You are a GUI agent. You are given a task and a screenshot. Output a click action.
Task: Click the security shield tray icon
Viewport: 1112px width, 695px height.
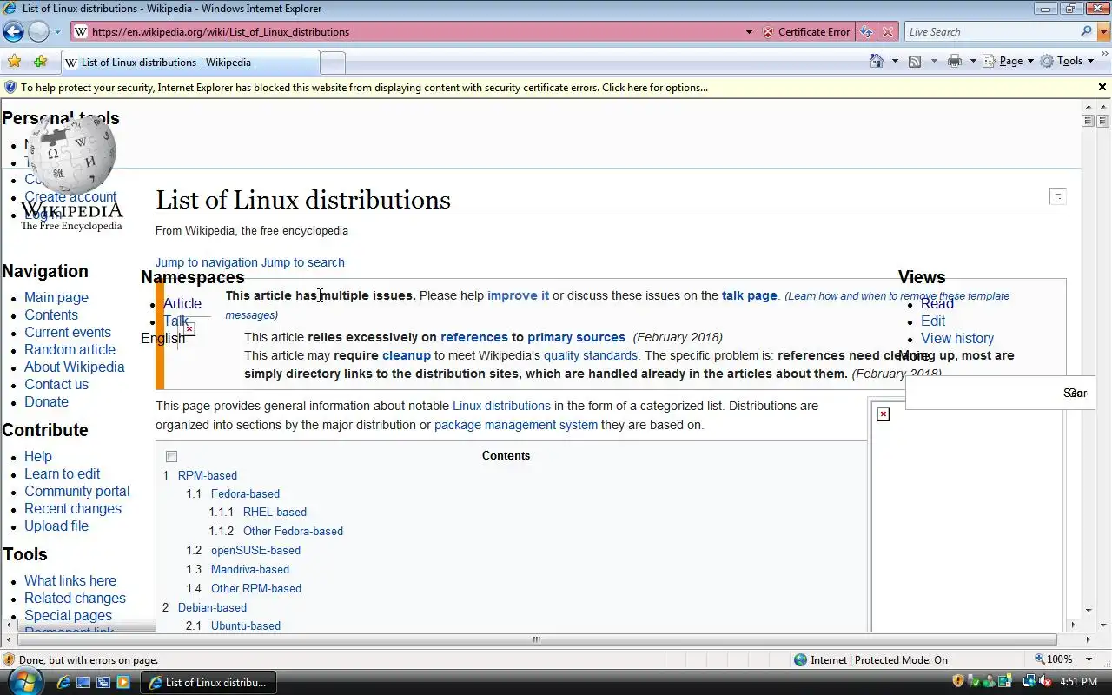[x=958, y=682]
